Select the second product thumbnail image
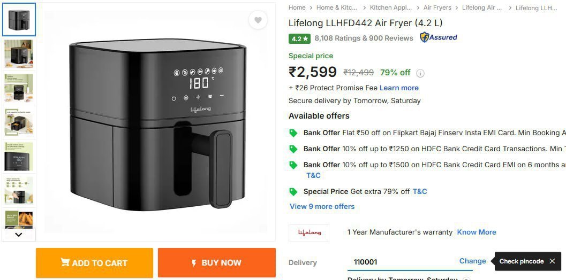 click(x=19, y=53)
